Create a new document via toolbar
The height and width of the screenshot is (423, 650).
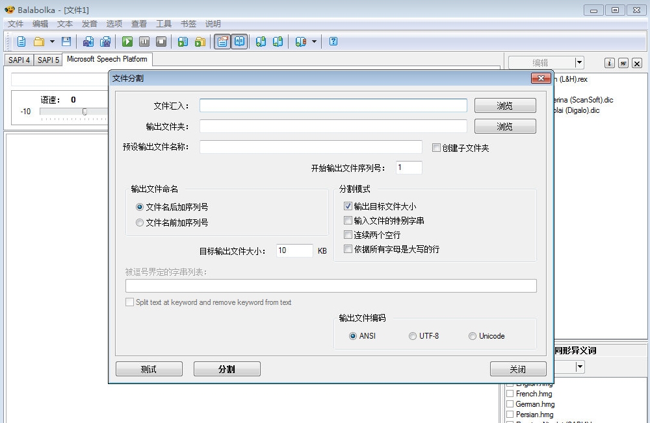(21, 42)
